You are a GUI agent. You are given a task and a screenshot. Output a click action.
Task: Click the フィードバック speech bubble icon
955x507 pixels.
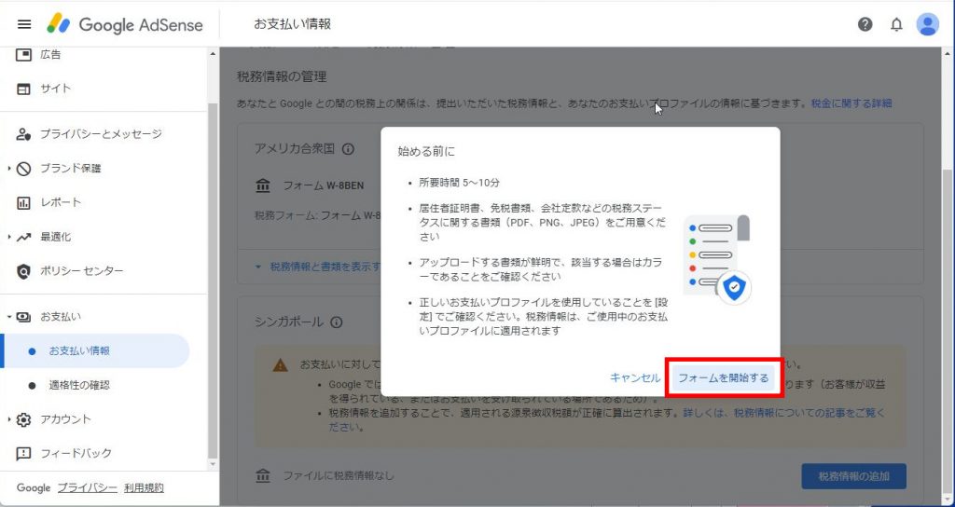pyautogui.click(x=23, y=454)
